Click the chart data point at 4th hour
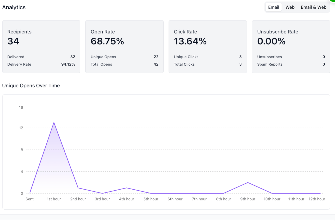This screenshot has width=335, height=222. (x=127, y=188)
